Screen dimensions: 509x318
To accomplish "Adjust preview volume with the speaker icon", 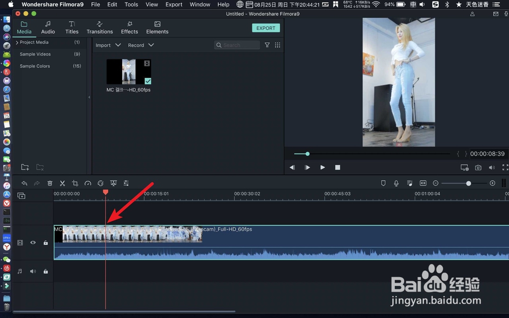I will coord(492,167).
